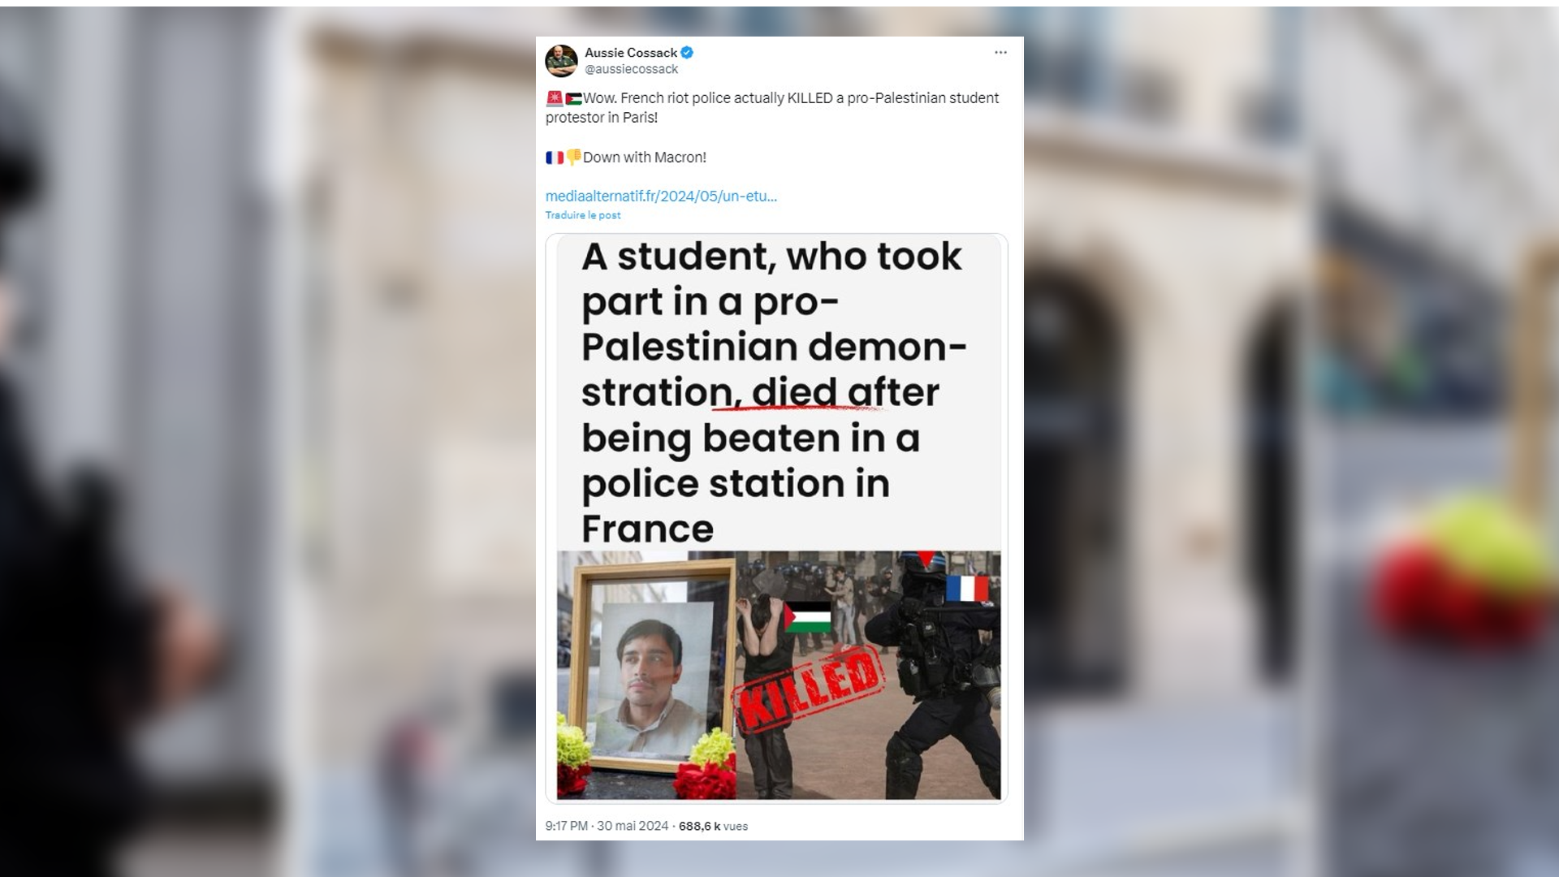Open the article headline image card
The width and height of the screenshot is (1559, 877).
(x=776, y=518)
